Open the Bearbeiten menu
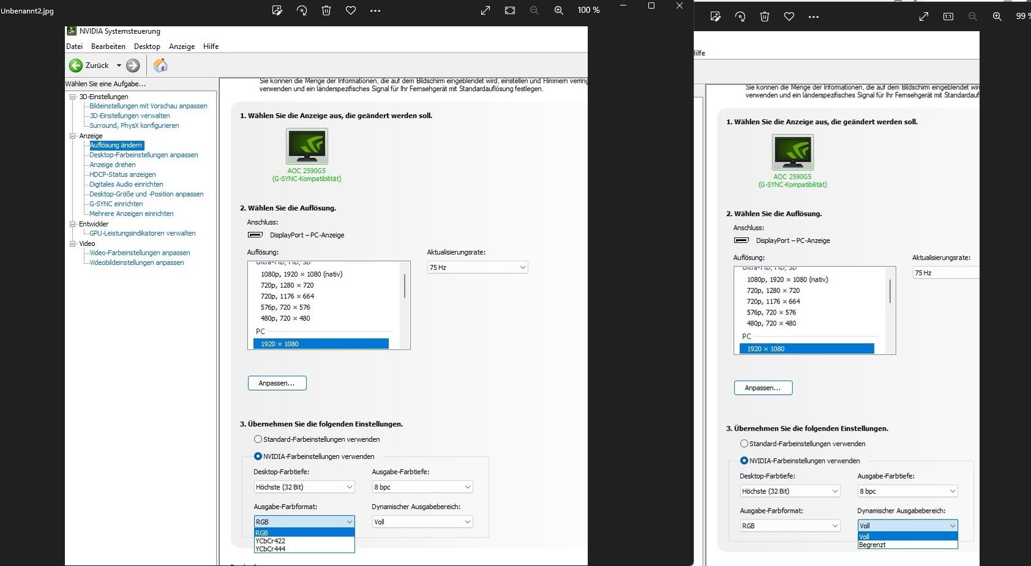 [108, 47]
